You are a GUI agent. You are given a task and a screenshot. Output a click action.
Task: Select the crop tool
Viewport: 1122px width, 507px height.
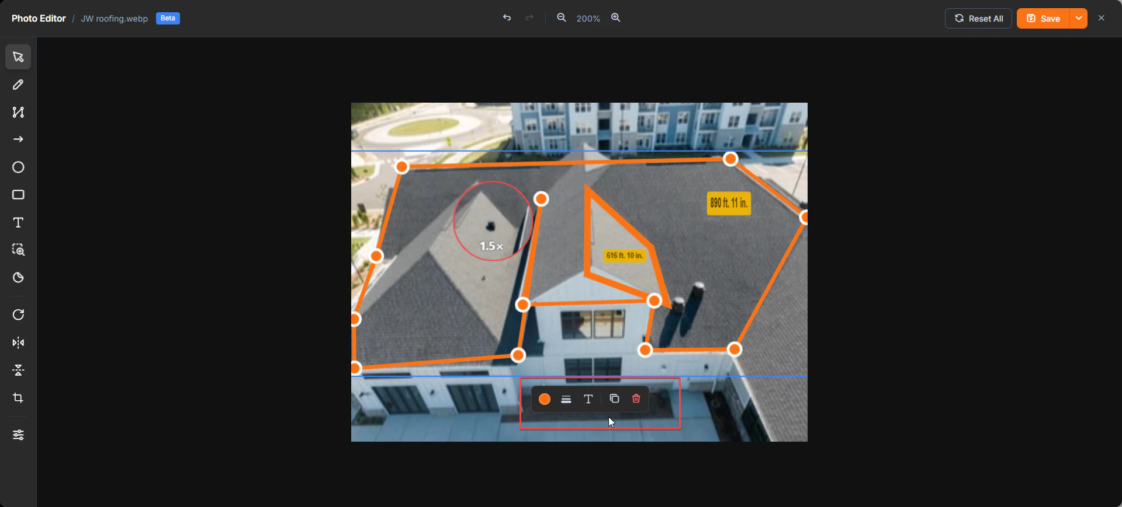click(x=18, y=398)
